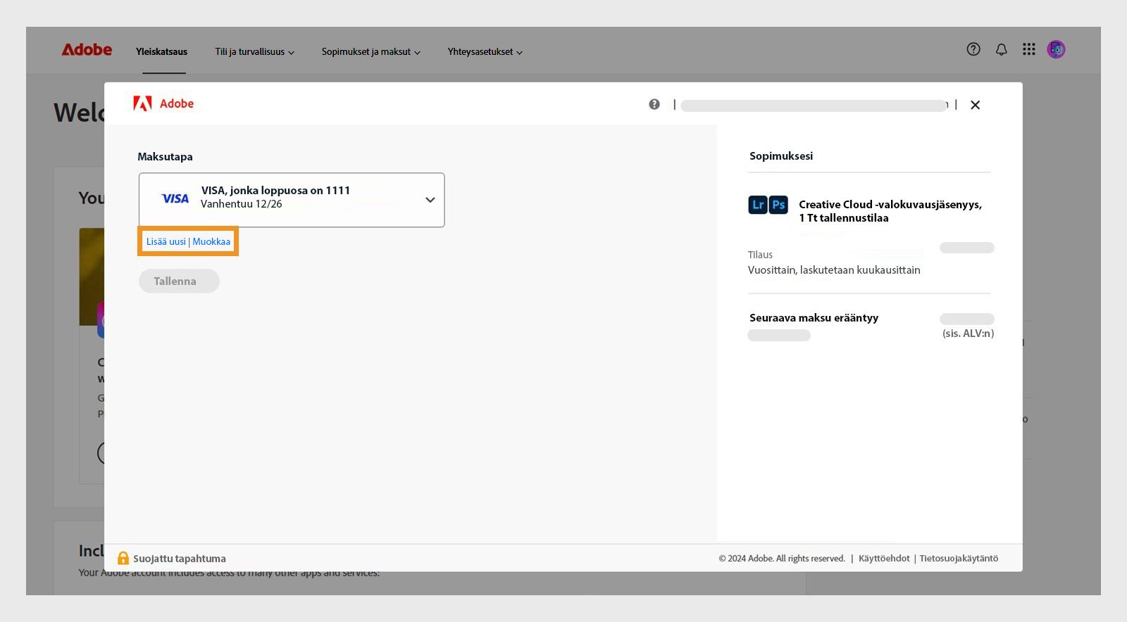
Task: Open the payment method dropdown chevron
Action: click(430, 200)
